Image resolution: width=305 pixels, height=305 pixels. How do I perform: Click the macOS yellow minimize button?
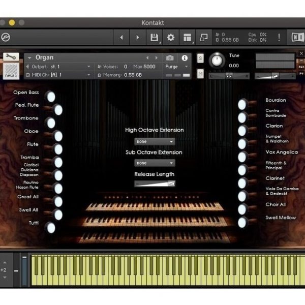(x=12, y=23)
